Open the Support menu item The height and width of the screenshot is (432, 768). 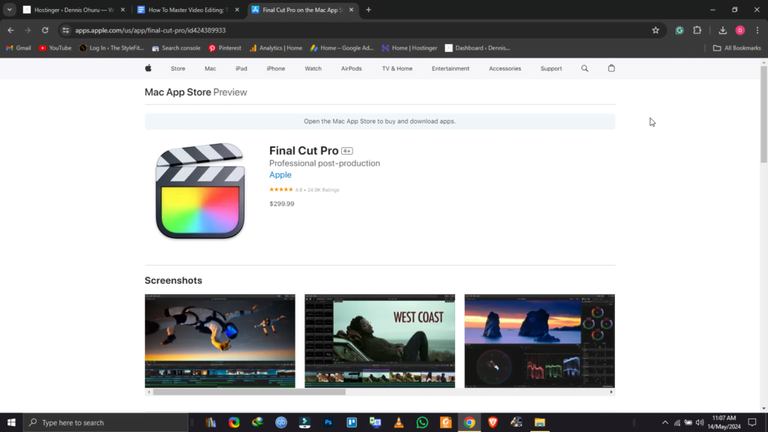[x=551, y=68]
